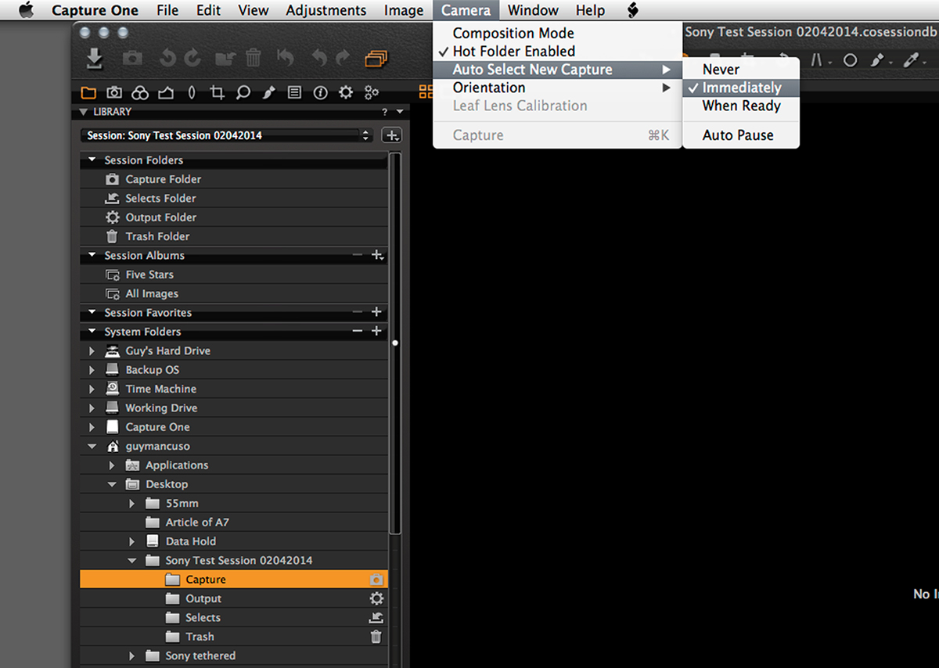Select the Article of A7 folder
939x668 pixels.
pyautogui.click(x=234, y=523)
